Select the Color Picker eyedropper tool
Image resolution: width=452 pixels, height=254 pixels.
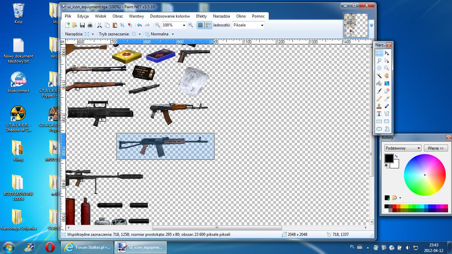[387, 99]
